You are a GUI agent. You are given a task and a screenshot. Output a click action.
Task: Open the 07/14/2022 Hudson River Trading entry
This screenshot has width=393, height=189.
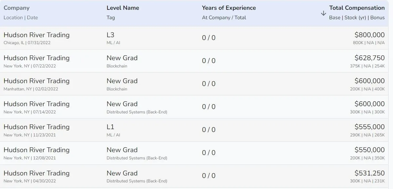36,104
